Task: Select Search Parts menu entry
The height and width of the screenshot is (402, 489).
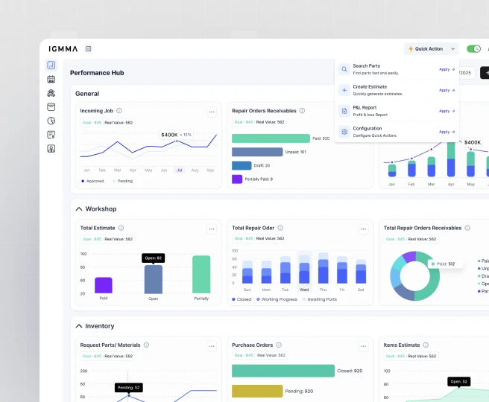Action: coord(397,69)
